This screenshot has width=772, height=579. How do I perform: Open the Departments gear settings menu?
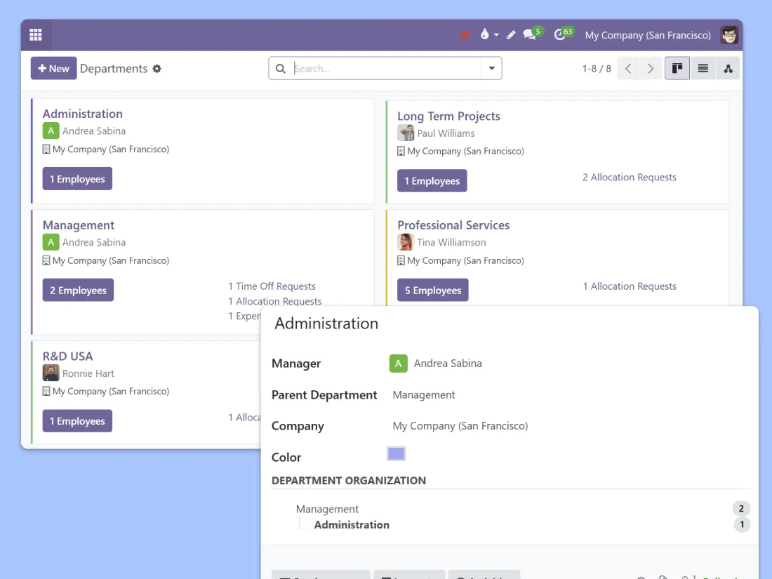coord(157,69)
